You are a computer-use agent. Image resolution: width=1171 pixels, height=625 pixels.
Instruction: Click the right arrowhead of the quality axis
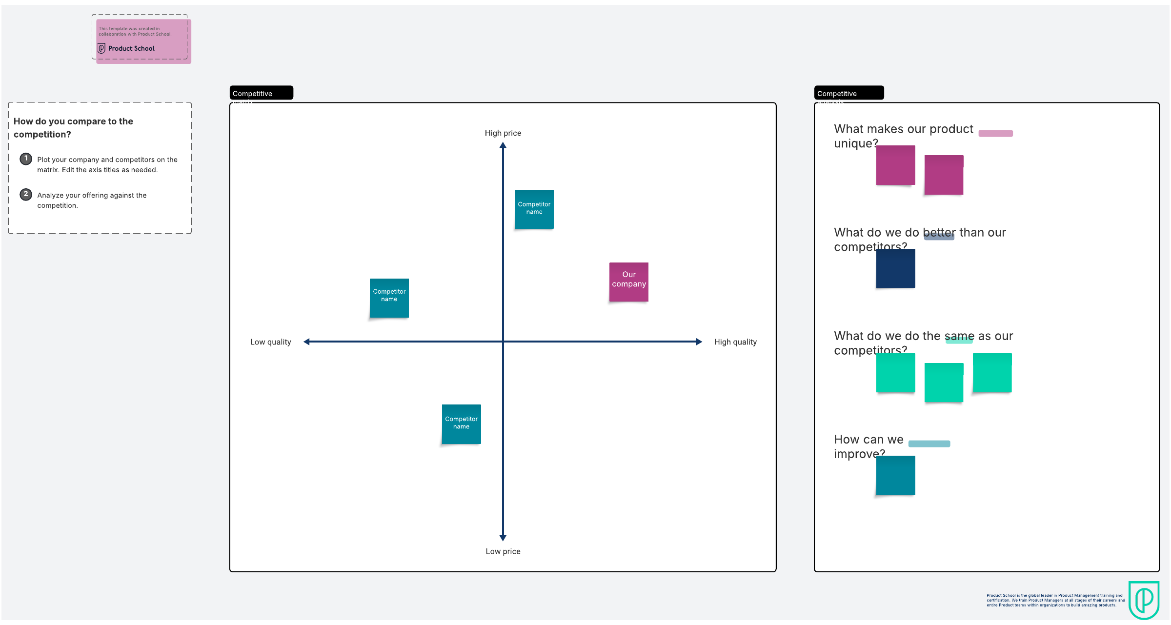(699, 342)
